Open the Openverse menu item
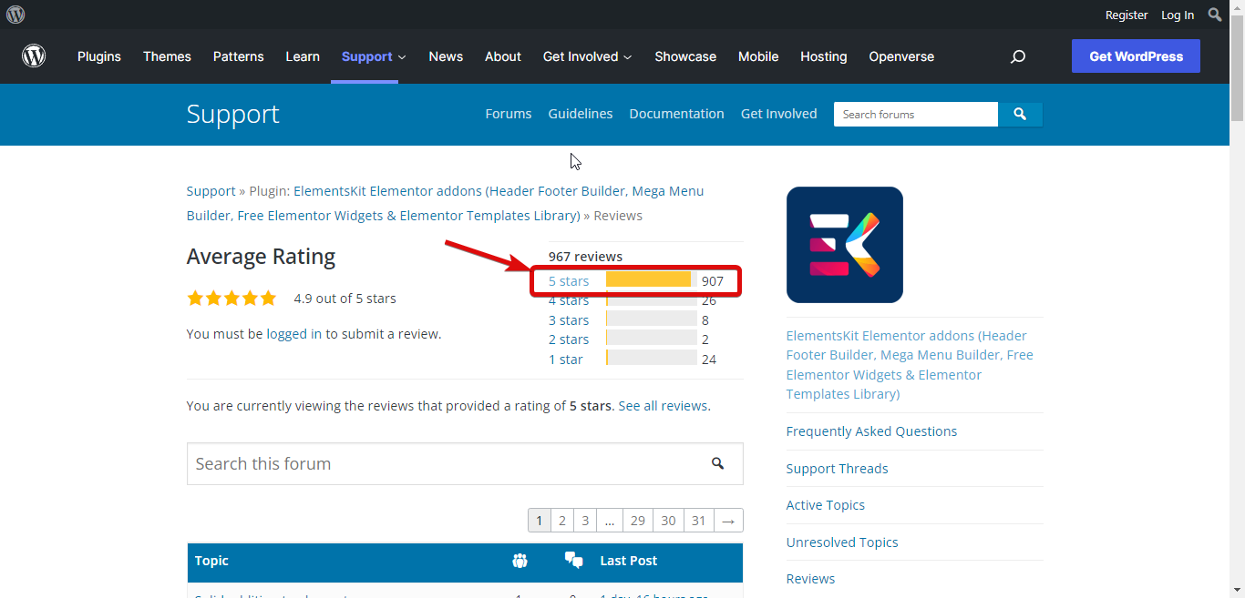 [901, 56]
